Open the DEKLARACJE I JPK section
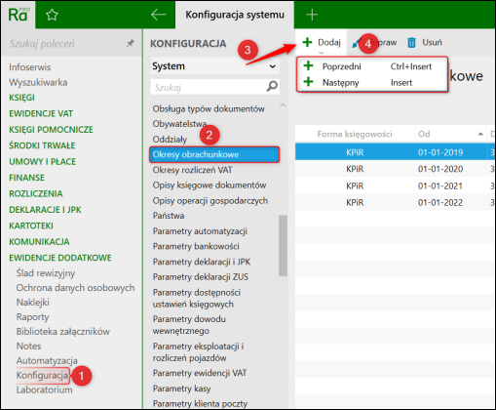This screenshot has width=496, height=410. 45,210
